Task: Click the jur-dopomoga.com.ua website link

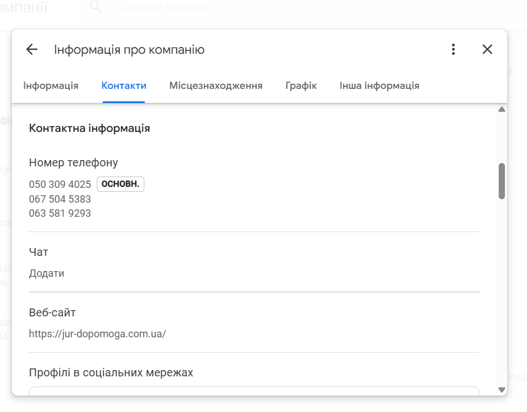Action: tap(97, 334)
